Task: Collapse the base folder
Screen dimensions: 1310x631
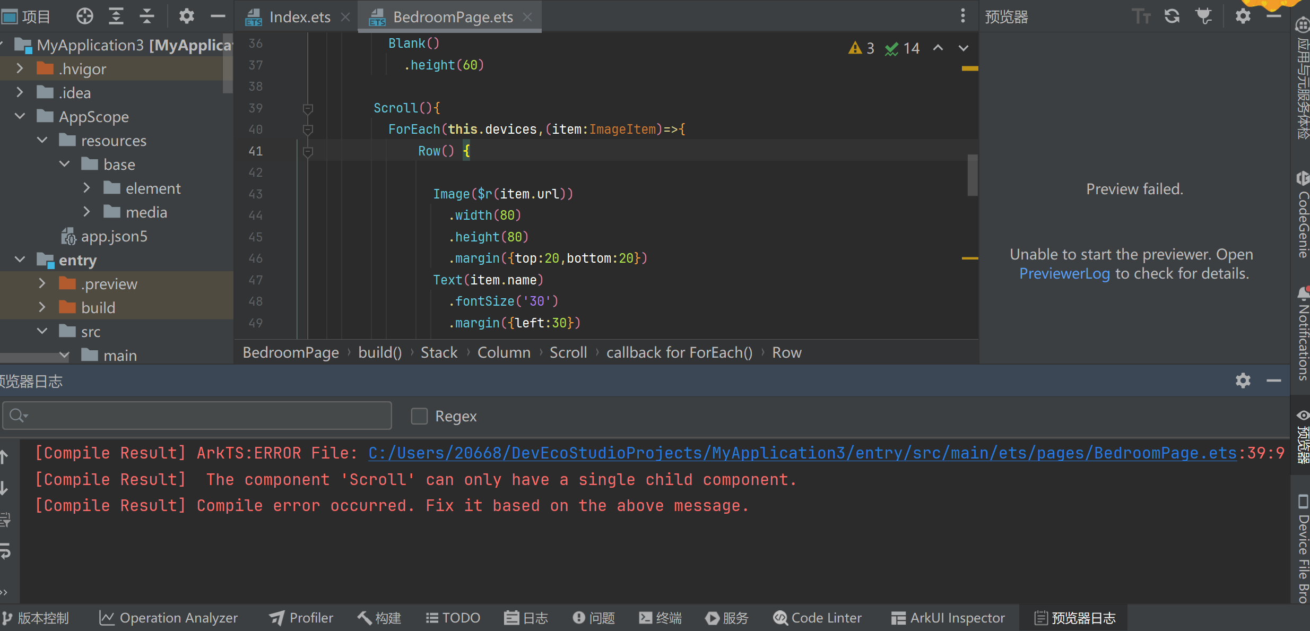Action: click(64, 164)
